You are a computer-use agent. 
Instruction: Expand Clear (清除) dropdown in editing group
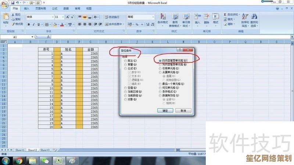234,24
